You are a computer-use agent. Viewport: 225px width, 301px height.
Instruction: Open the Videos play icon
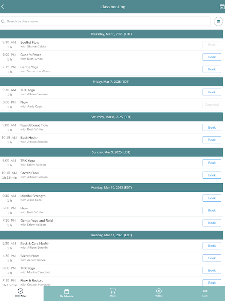[159, 291]
